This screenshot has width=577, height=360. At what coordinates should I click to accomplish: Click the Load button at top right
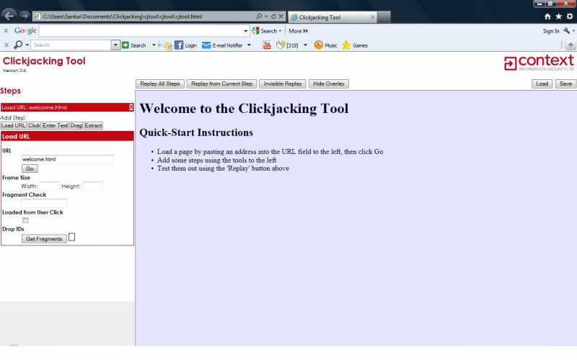(542, 84)
